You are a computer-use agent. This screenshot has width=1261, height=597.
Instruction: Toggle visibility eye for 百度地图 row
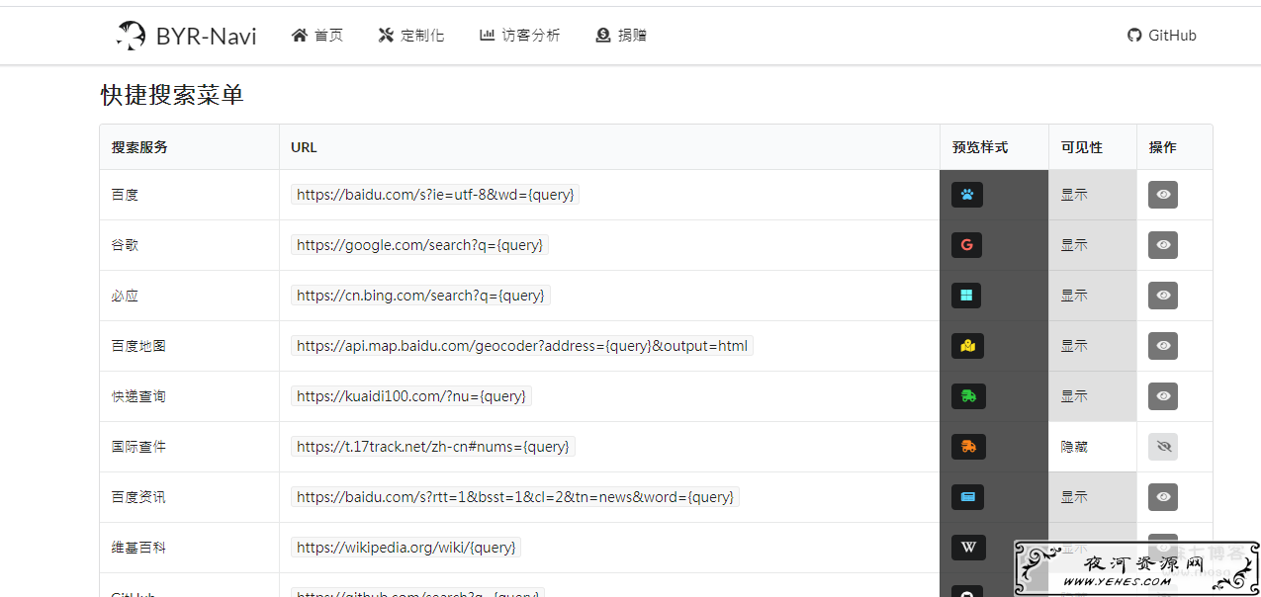coord(1163,346)
